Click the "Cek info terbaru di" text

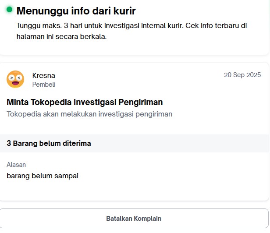tap(217, 25)
